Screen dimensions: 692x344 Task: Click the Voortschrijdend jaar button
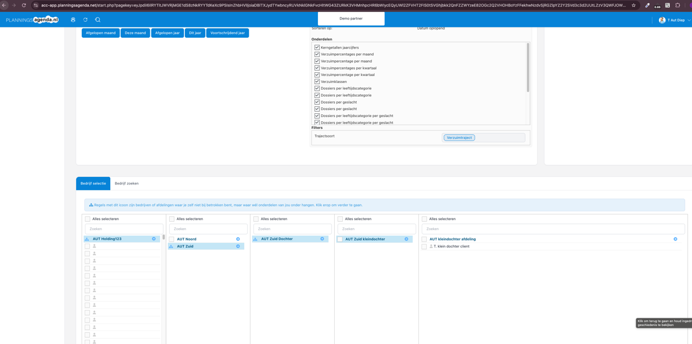pos(228,33)
